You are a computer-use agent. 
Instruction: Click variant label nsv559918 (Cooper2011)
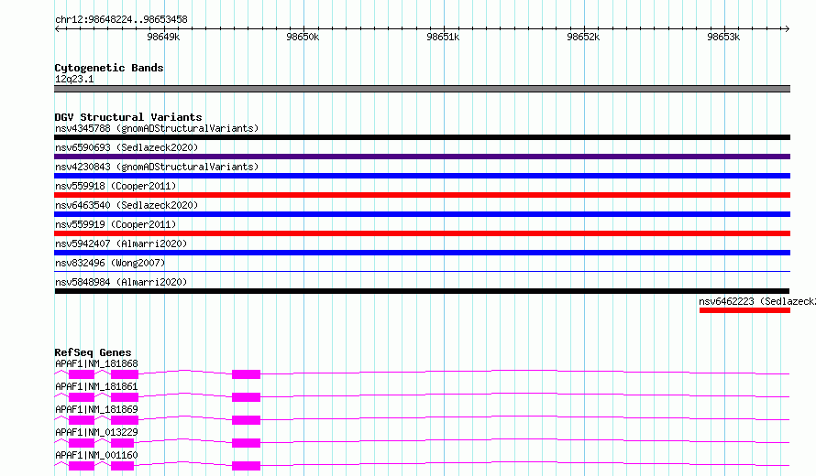(x=116, y=186)
